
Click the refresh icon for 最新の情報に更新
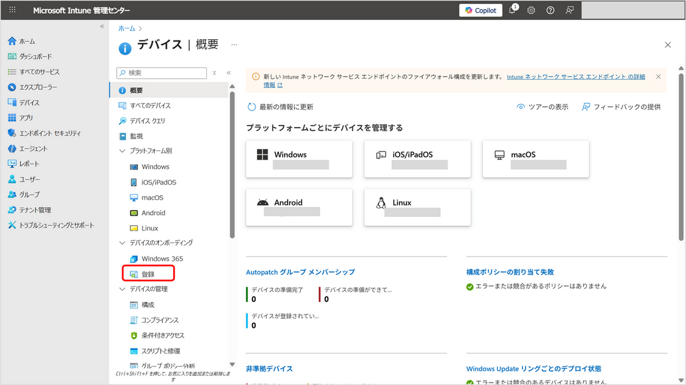(252, 107)
